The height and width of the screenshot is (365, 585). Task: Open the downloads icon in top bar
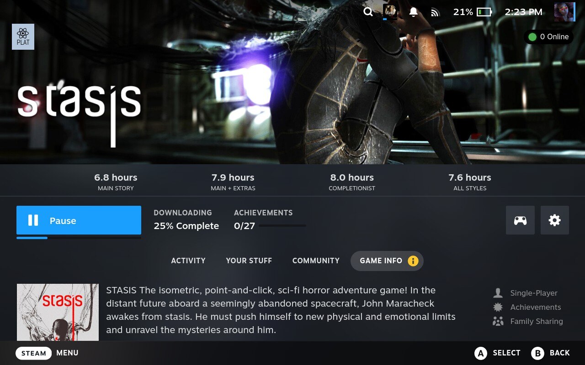(390, 11)
